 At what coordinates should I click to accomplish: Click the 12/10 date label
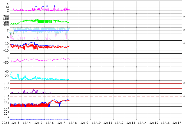[x=96, y=123]
